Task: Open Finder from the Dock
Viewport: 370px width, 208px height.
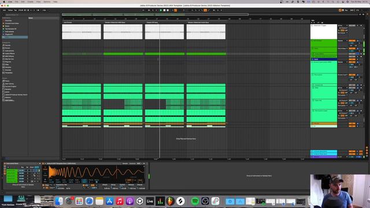Action: pyautogui.click(x=59, y=201)
